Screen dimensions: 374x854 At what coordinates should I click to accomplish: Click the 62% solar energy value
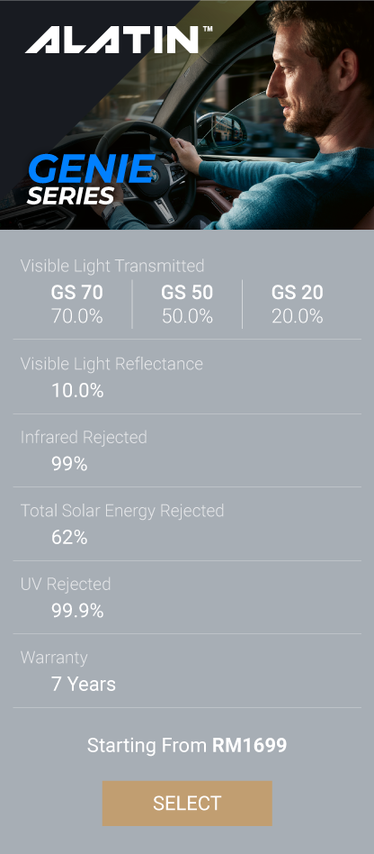click(69, 538)
